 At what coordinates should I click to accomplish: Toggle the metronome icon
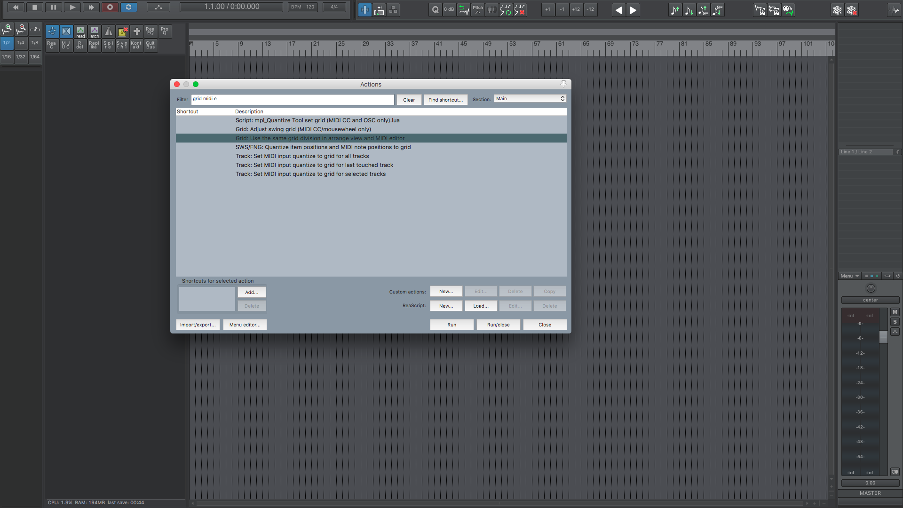[x=108, y=32]
